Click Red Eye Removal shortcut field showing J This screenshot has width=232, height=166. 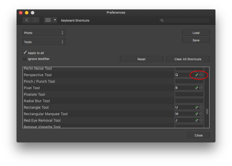pos(189,120)
